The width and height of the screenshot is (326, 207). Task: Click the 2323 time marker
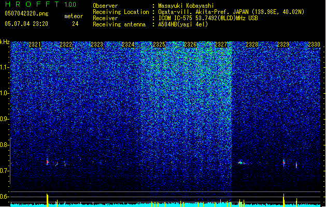click(97, 45)
